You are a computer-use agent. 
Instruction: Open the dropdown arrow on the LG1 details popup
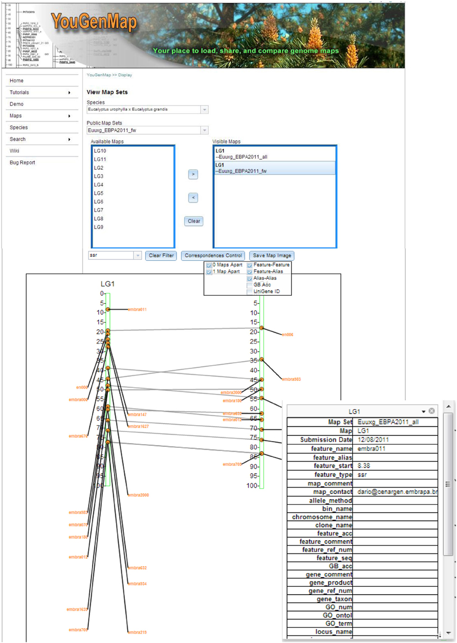point(423,410)
